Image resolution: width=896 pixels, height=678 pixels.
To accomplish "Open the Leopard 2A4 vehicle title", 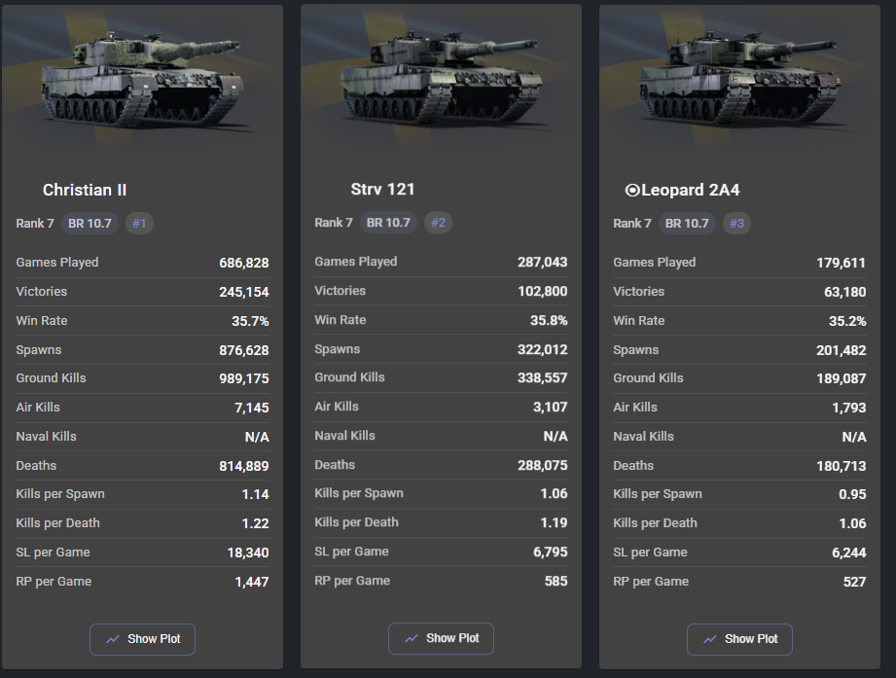I will [x=691, y=191].
